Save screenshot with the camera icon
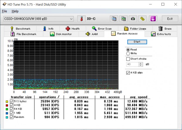This screenshot has width=182, height=130. click(x=133, y=19)
